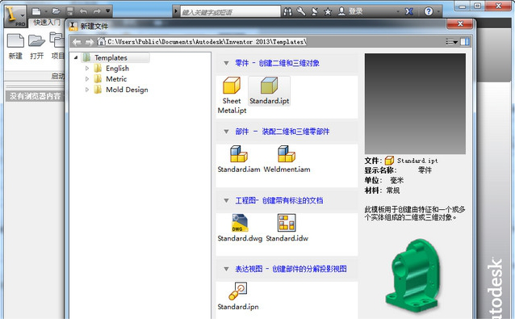This screenshot has height=331, width=515.
Task: Expand the English folder node
Action: click(x=87, y=69)
